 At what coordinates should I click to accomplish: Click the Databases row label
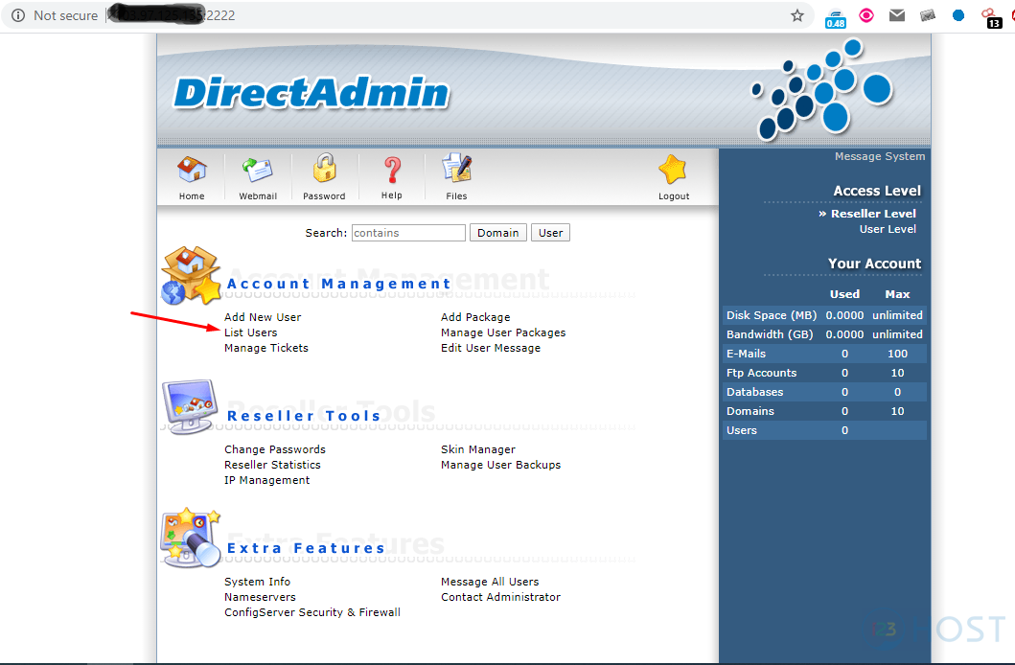[754, 392]
